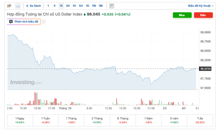Switch to candlestick chart type
219x132 pixels.
click(9, 6)
